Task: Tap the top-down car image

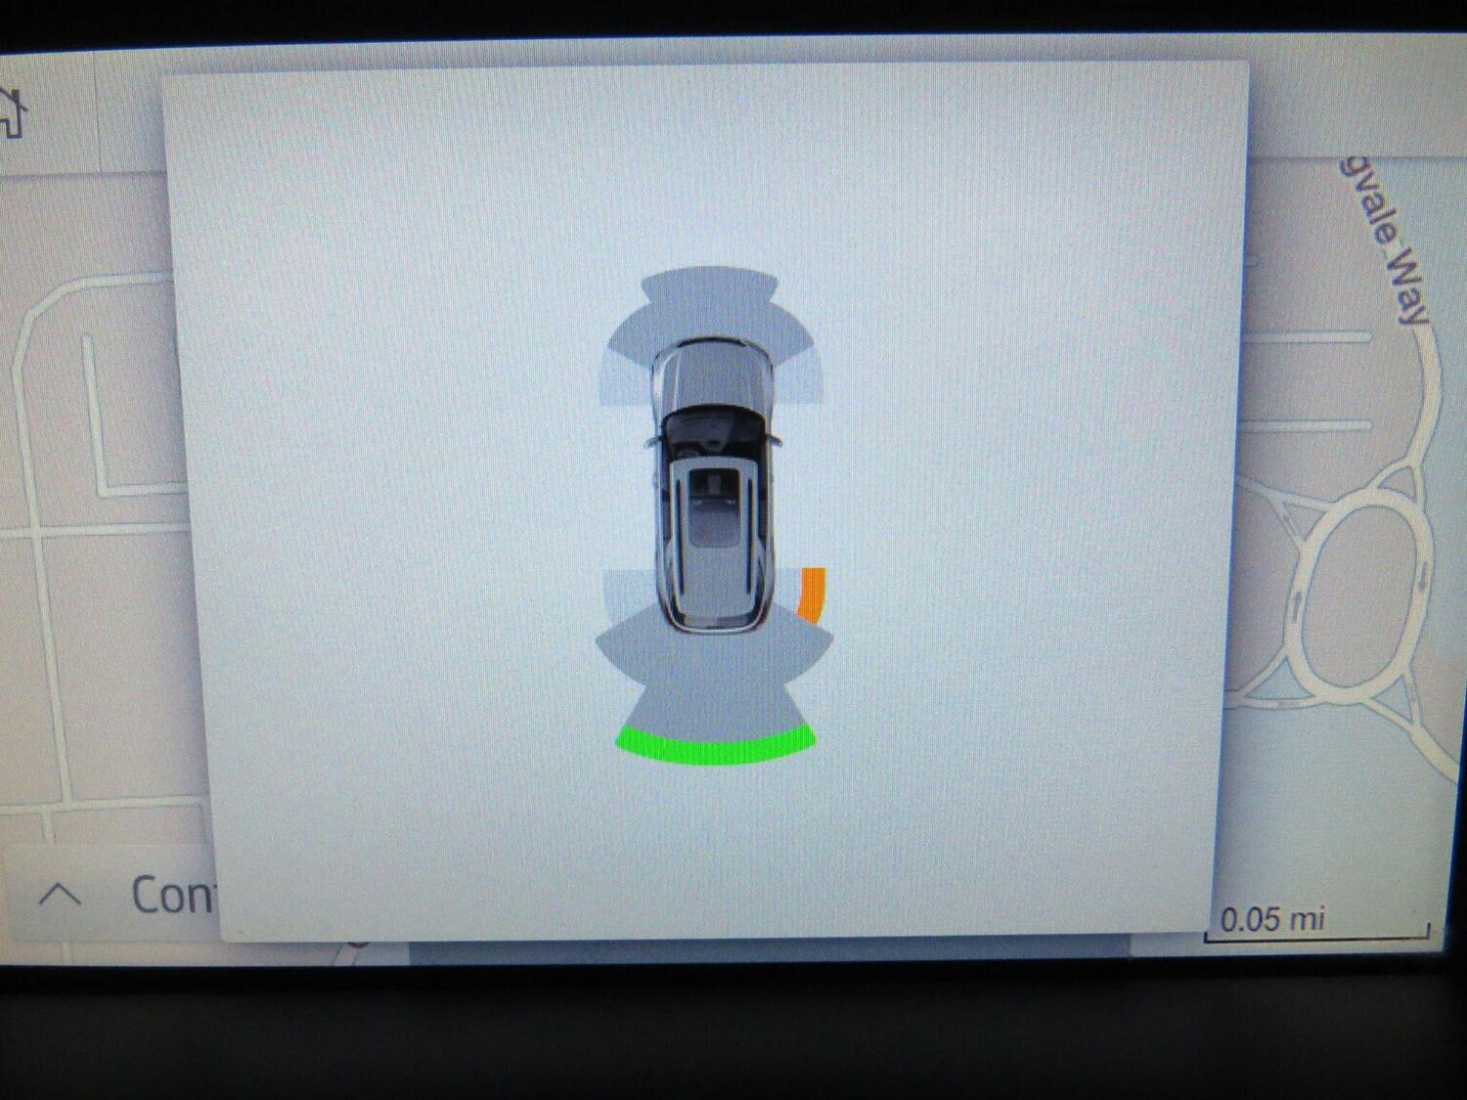Action: coord(713,484)
